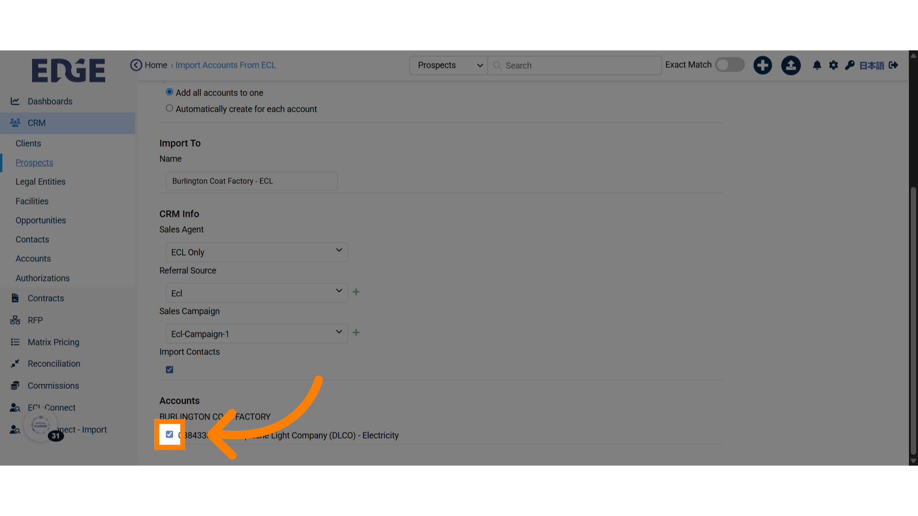The height and width of the screenshot is (516, 918).
Task: Open ECL Connect in the sidebar
Action: coord(52,408)
